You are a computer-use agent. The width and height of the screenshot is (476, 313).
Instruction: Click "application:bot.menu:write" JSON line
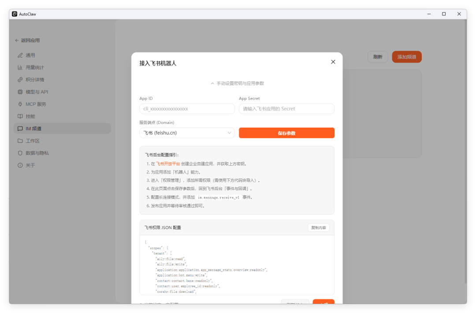point(182,276)
